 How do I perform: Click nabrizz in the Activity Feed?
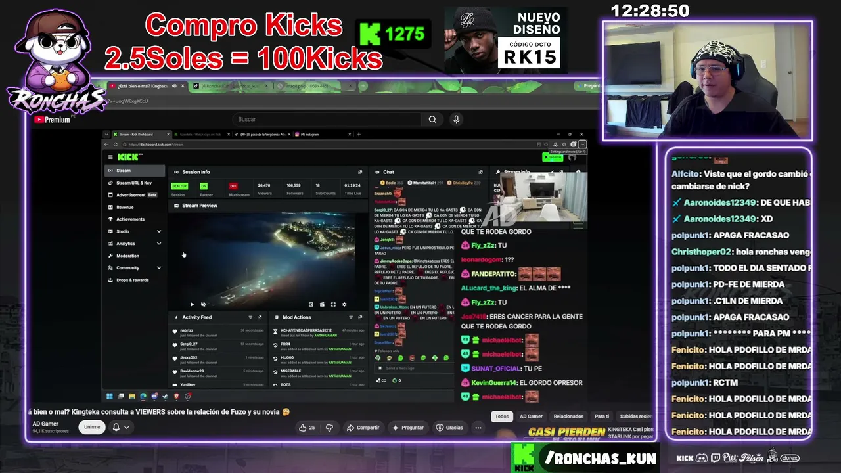coord(187,330)
